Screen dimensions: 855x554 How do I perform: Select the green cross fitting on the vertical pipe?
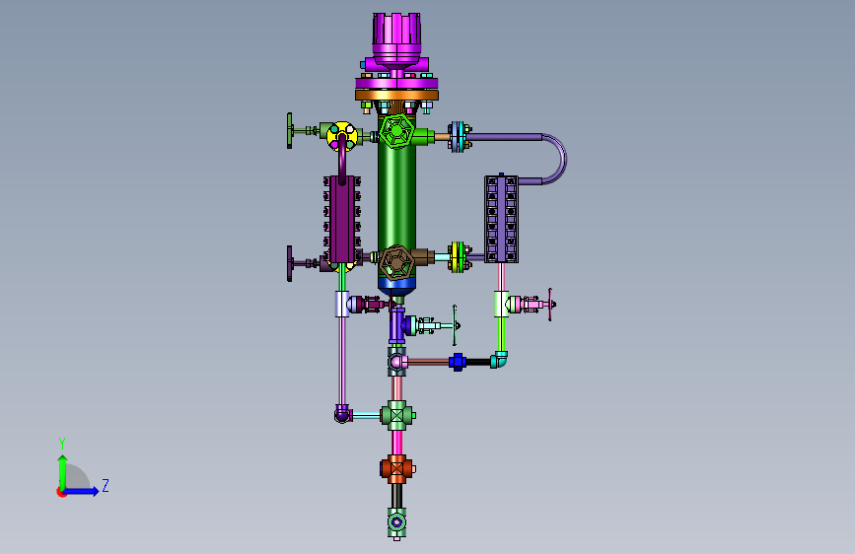tap(397, 416)
